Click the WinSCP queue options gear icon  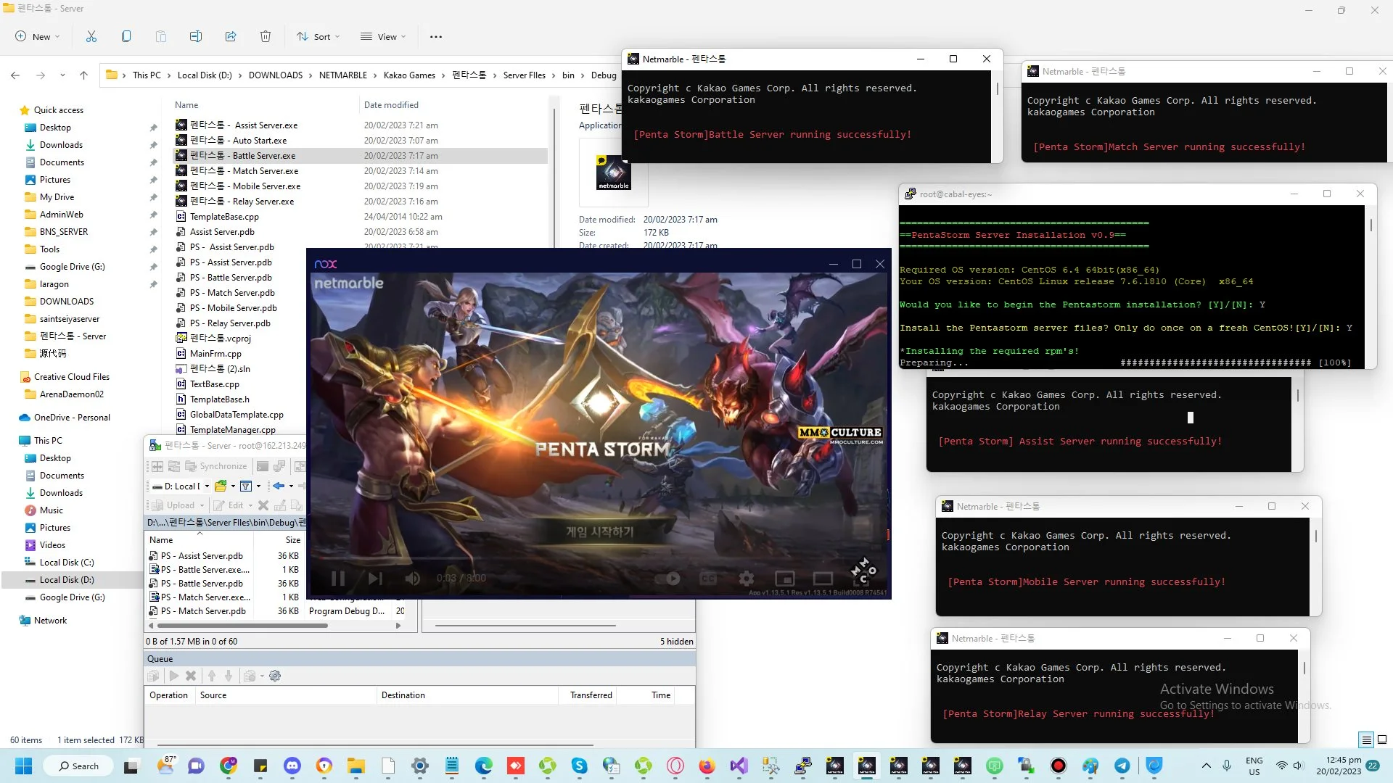pos(275,676)
